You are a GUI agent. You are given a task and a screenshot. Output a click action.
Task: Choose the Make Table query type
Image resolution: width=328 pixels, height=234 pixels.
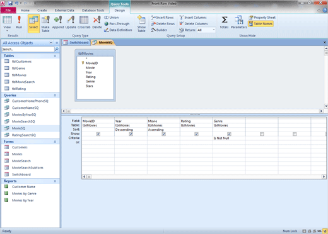(45, 24)
